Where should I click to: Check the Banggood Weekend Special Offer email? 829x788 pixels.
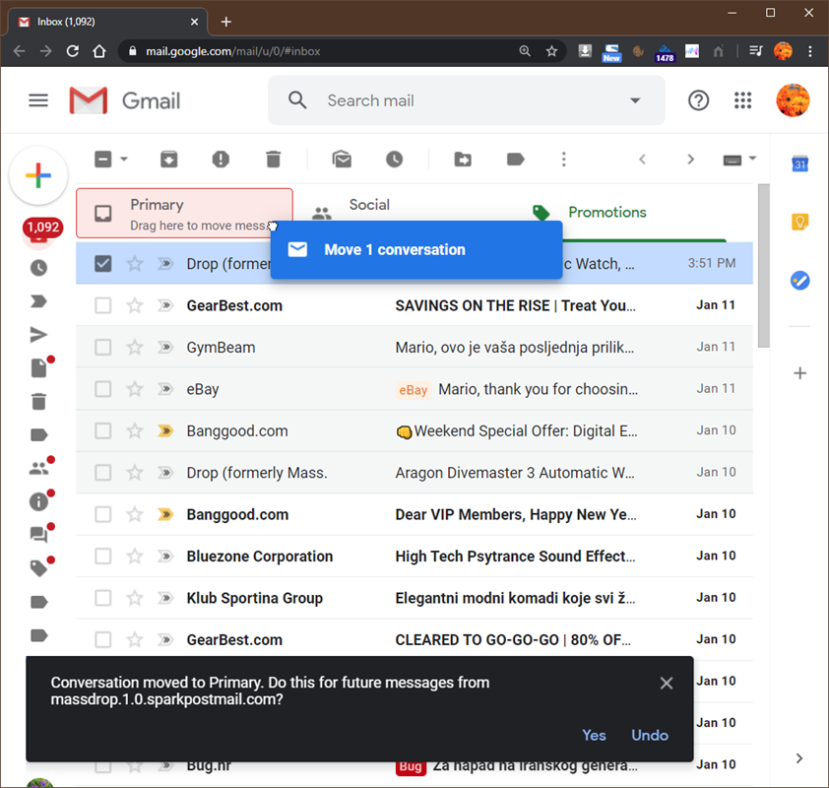[103, 430]
